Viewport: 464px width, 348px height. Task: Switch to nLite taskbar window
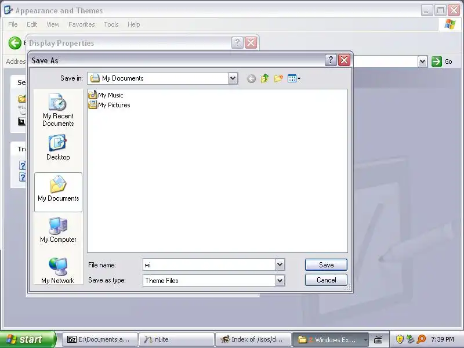coord(176,339)
